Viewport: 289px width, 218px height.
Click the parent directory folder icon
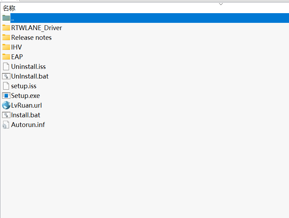6,18
